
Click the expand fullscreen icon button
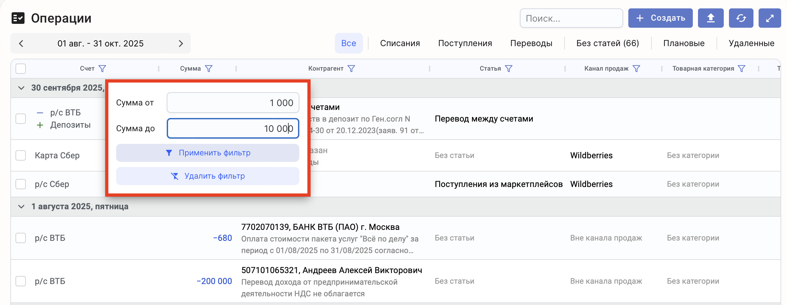[x=770, y=18]
